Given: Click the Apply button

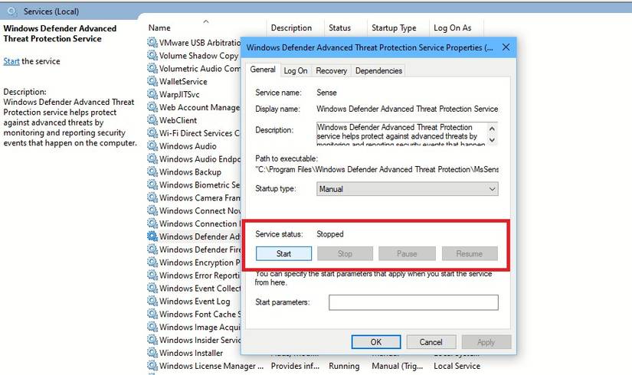Looking at the screenshot, I should coord(486,342).
